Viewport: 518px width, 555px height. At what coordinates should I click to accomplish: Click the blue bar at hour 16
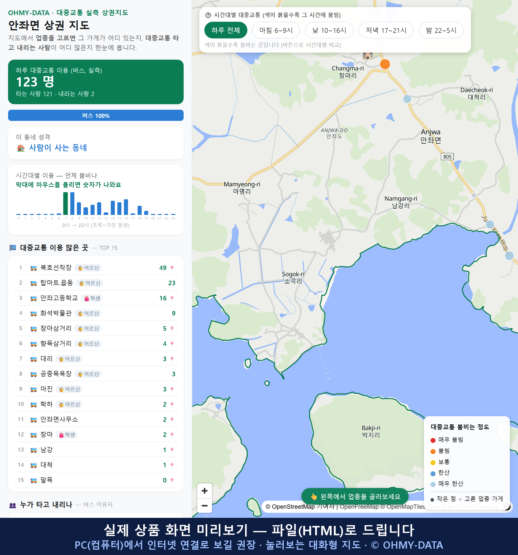coord(126,207)
